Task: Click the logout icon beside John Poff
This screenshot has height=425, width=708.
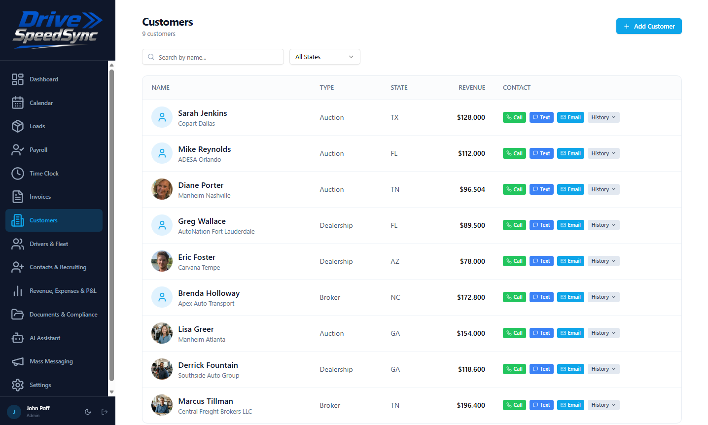Action: coord(105,412)
